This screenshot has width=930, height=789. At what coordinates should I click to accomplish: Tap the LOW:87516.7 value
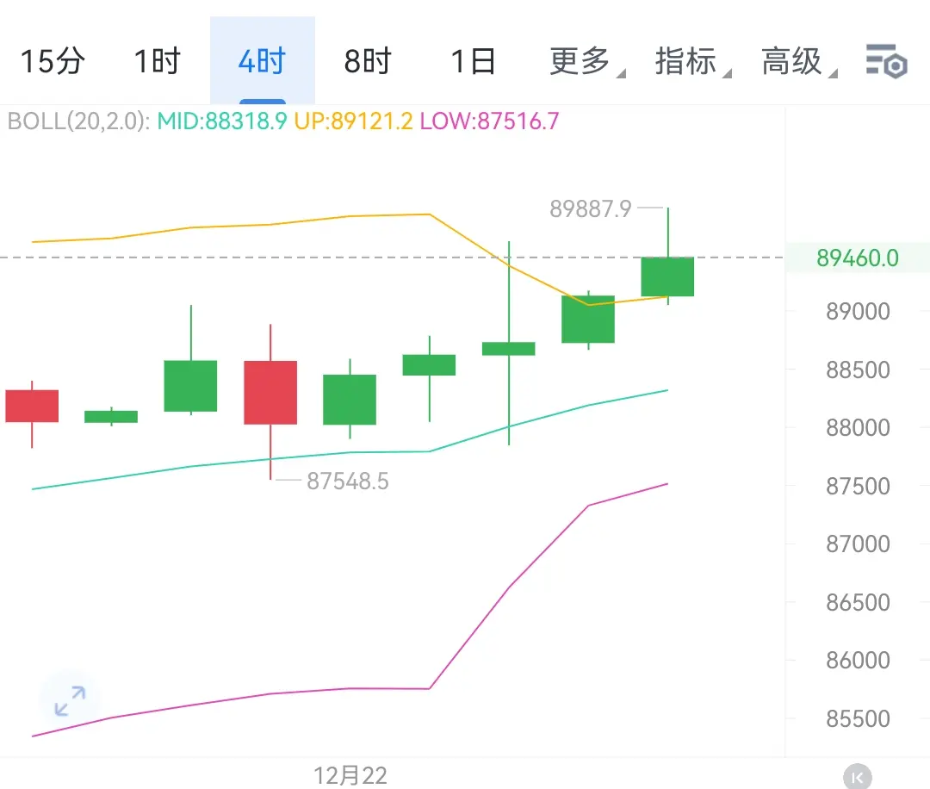pyautogui.click(x=489, y=121)
